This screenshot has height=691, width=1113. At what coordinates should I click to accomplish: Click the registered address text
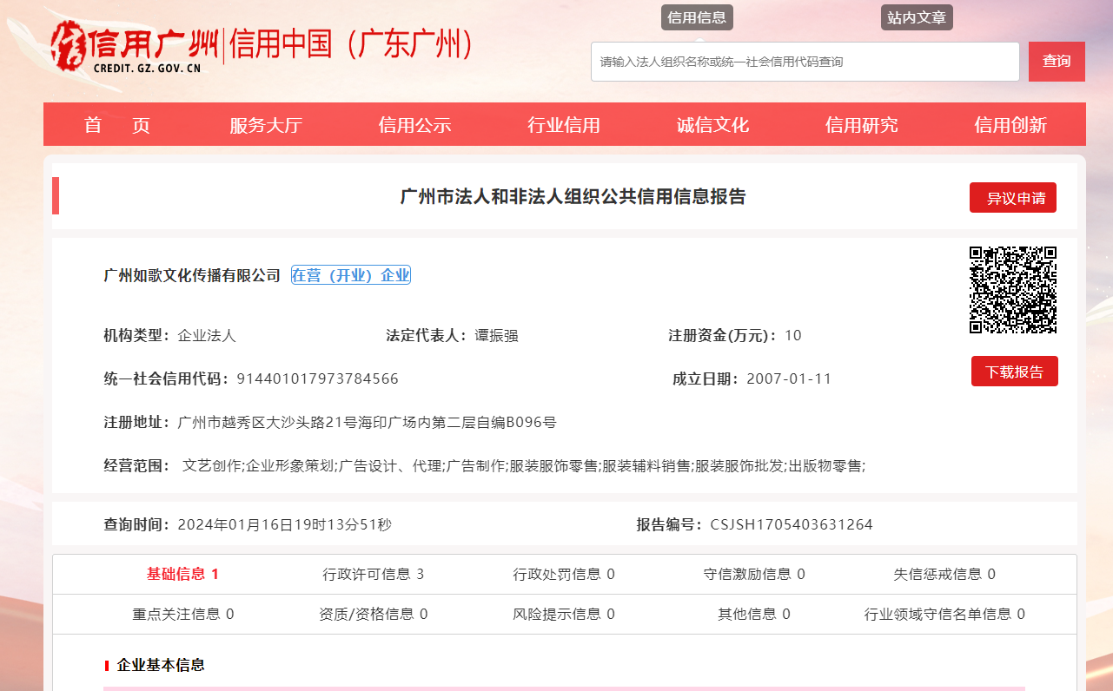[367, 423]
